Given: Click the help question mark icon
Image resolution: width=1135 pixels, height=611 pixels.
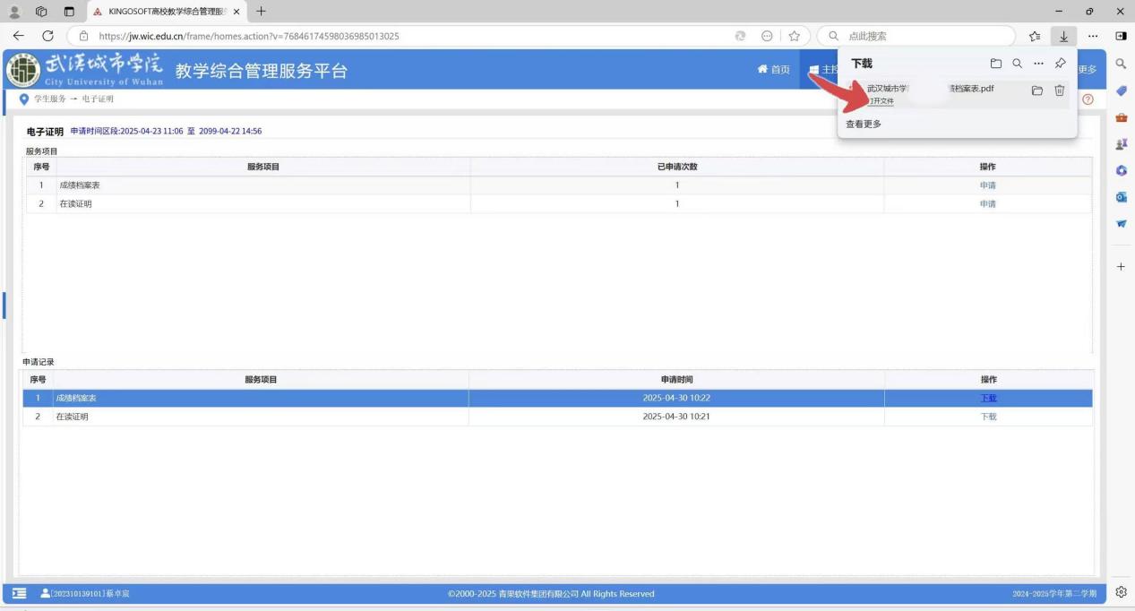Looking at the screenshot, I should (x=1088, y=99).
